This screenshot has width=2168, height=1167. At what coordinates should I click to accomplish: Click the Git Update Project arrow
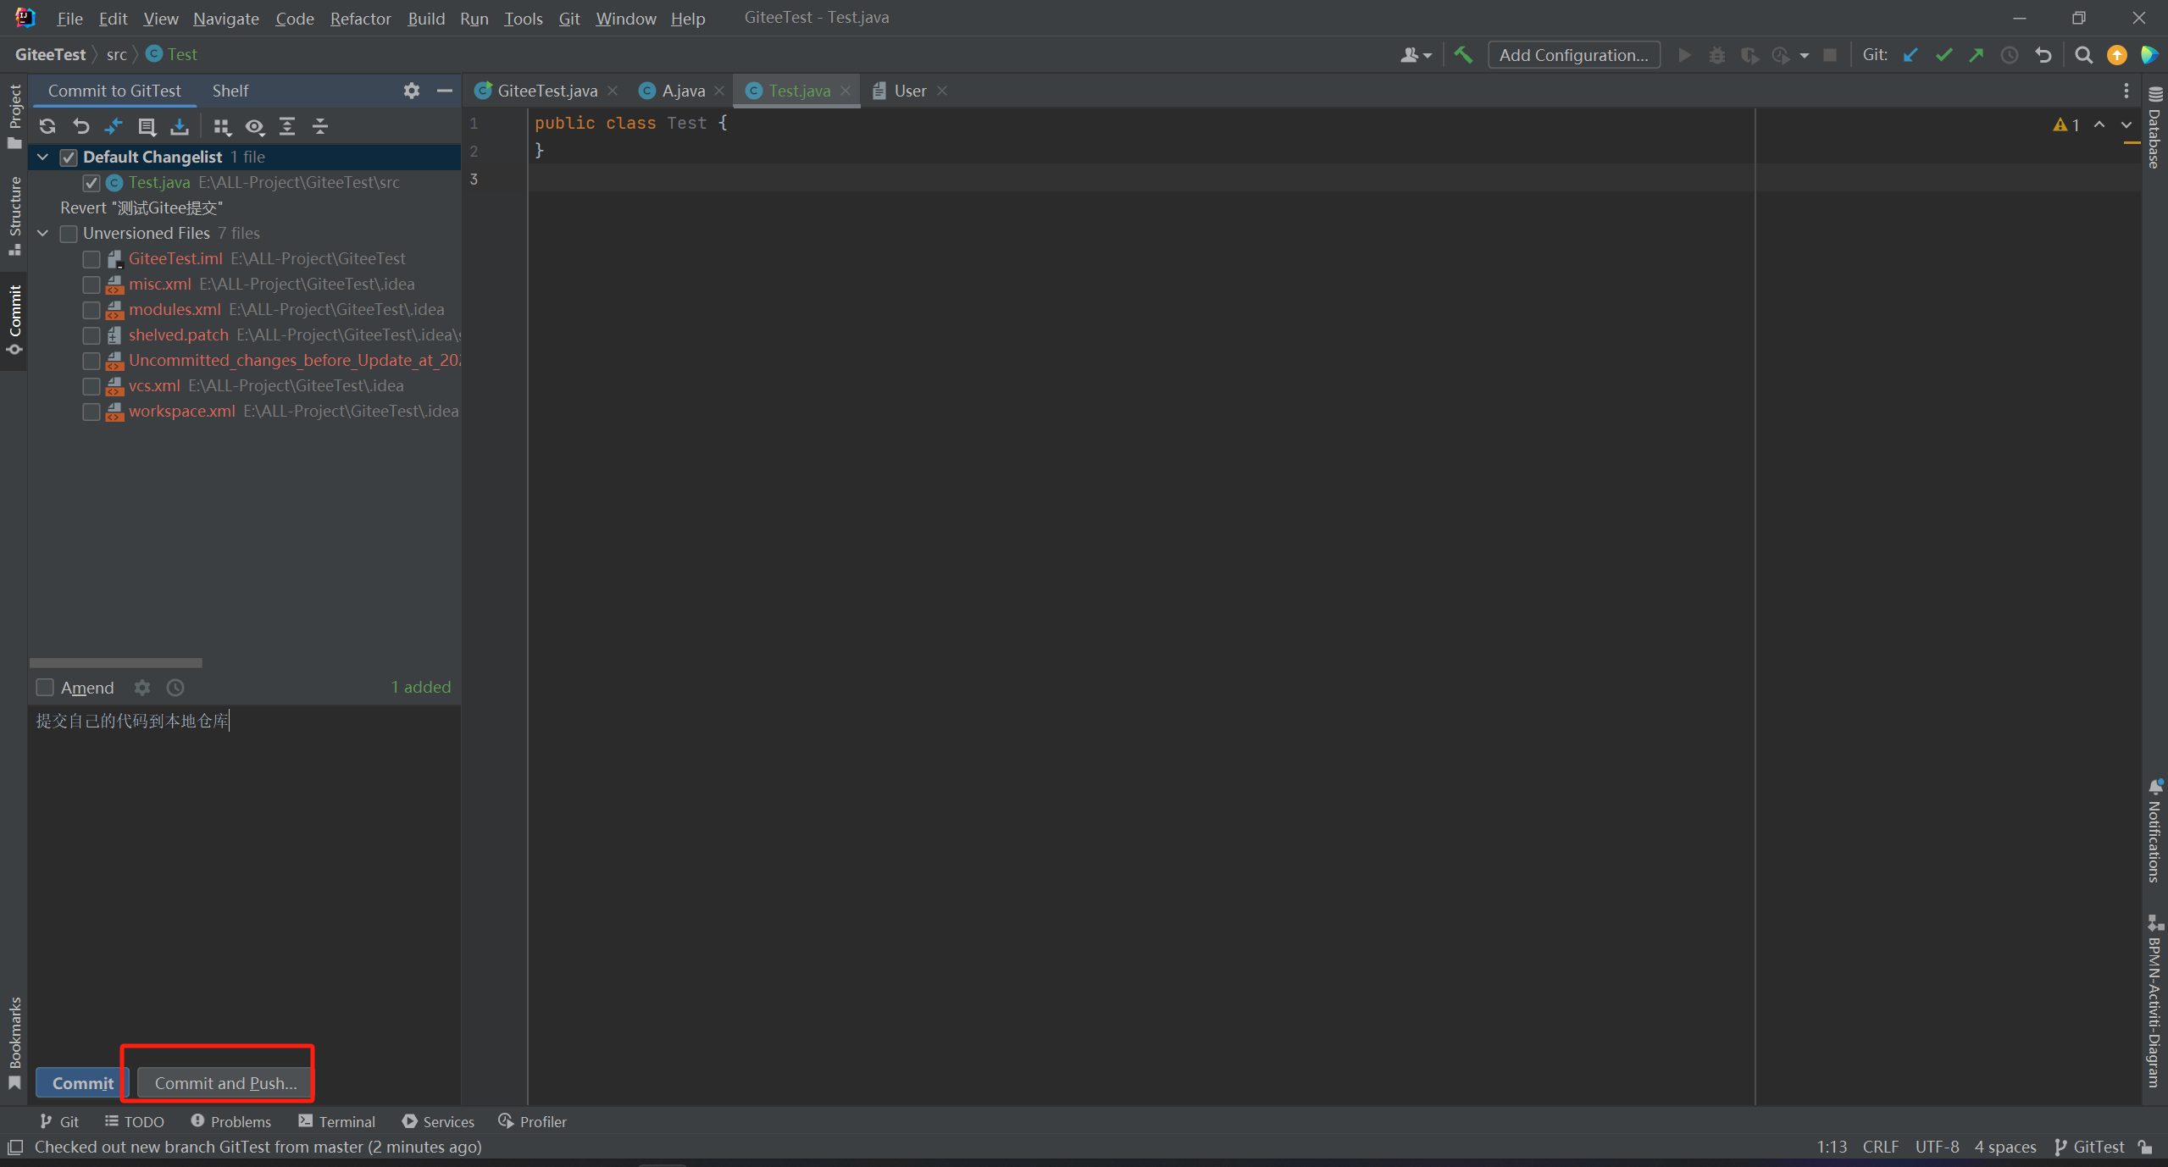[x=1910, y=55]
